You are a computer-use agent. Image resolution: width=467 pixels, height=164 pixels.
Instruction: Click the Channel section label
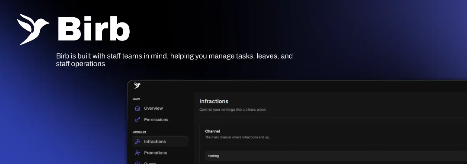[x=213, y=131]
